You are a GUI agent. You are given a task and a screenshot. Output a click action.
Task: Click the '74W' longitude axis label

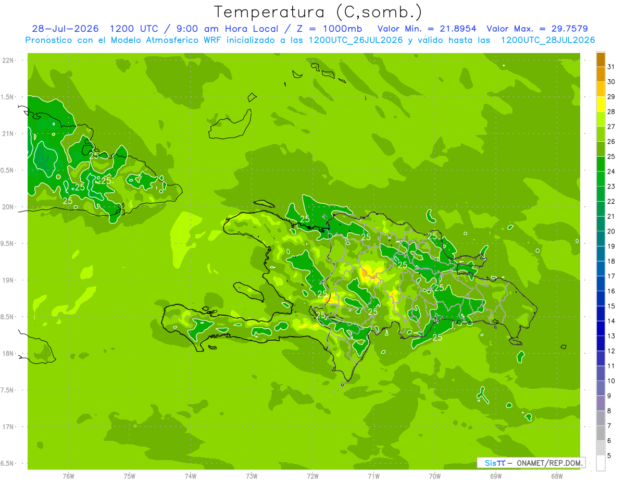[x=191, y=476]
